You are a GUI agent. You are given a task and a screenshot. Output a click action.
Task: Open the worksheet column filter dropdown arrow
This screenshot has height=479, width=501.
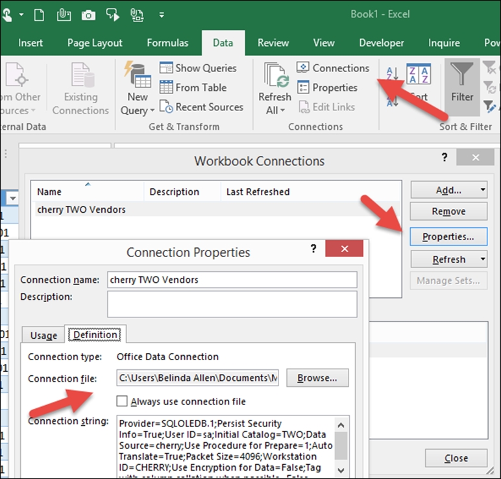[x=13, y=199]
